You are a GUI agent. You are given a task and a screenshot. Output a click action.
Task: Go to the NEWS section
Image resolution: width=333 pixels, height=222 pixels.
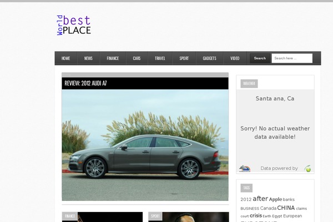point(88,58)
